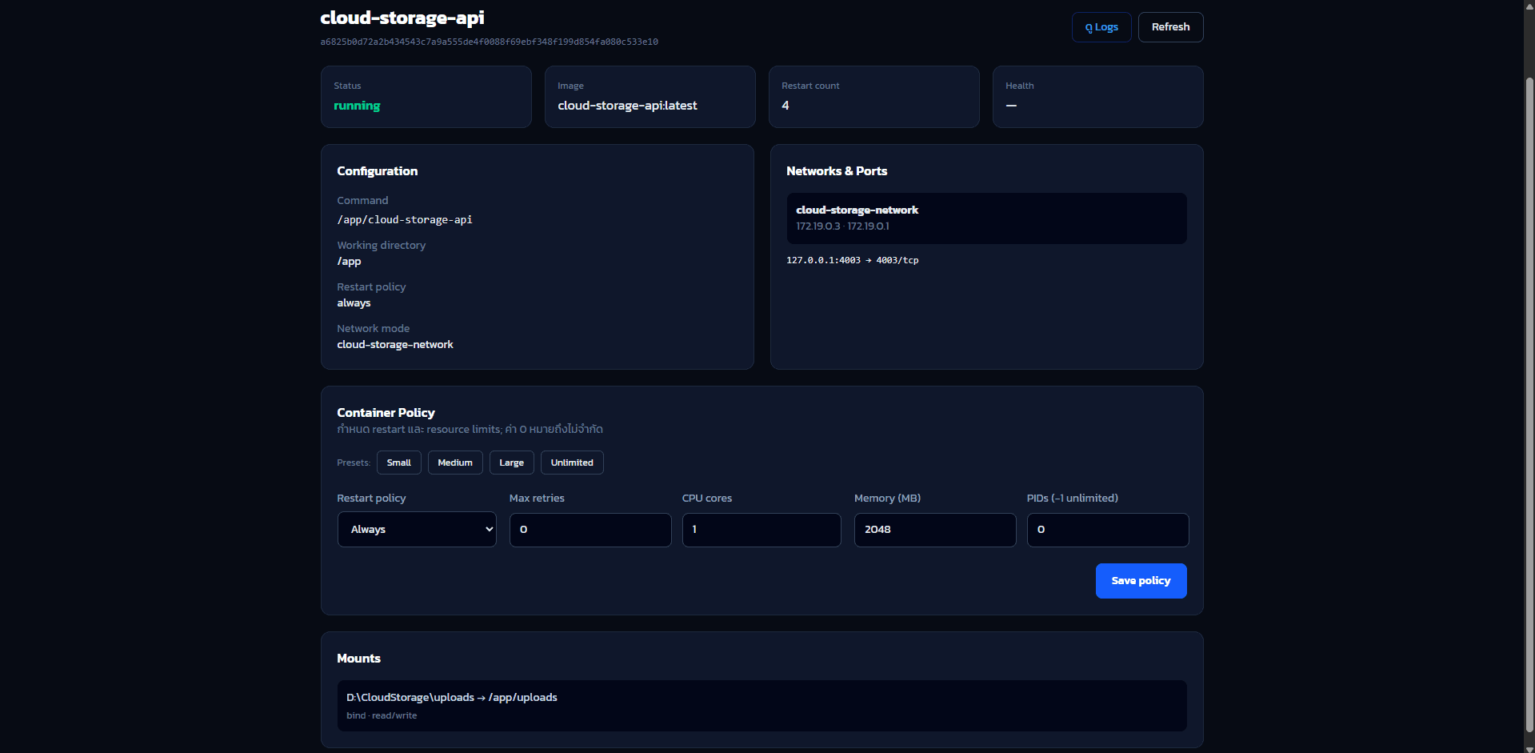Click the /app/cloud-storage-api command text
The height and width of the screenshot is (753, 1535).
click(405, 220)
